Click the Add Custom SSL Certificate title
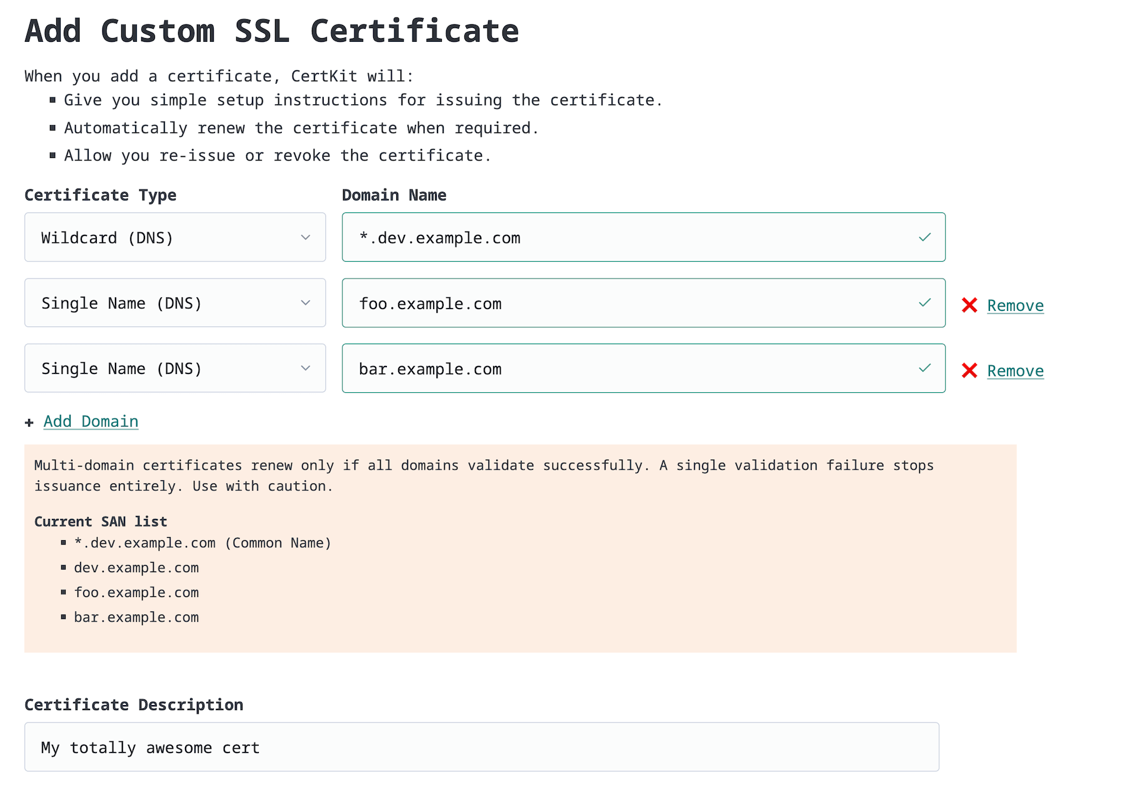This screenshot has height=805, width=1125. (271, 31)
